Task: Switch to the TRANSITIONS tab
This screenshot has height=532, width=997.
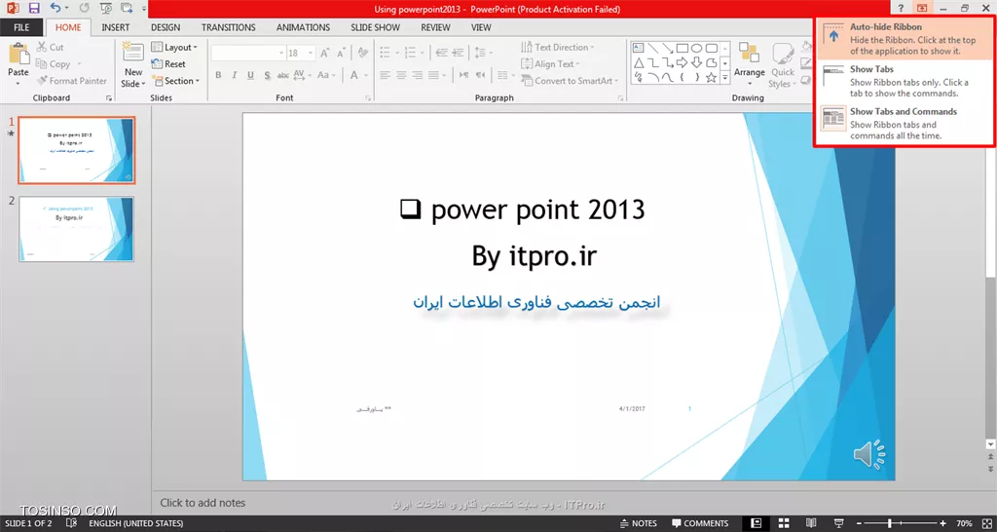Action: click(228, 27)
